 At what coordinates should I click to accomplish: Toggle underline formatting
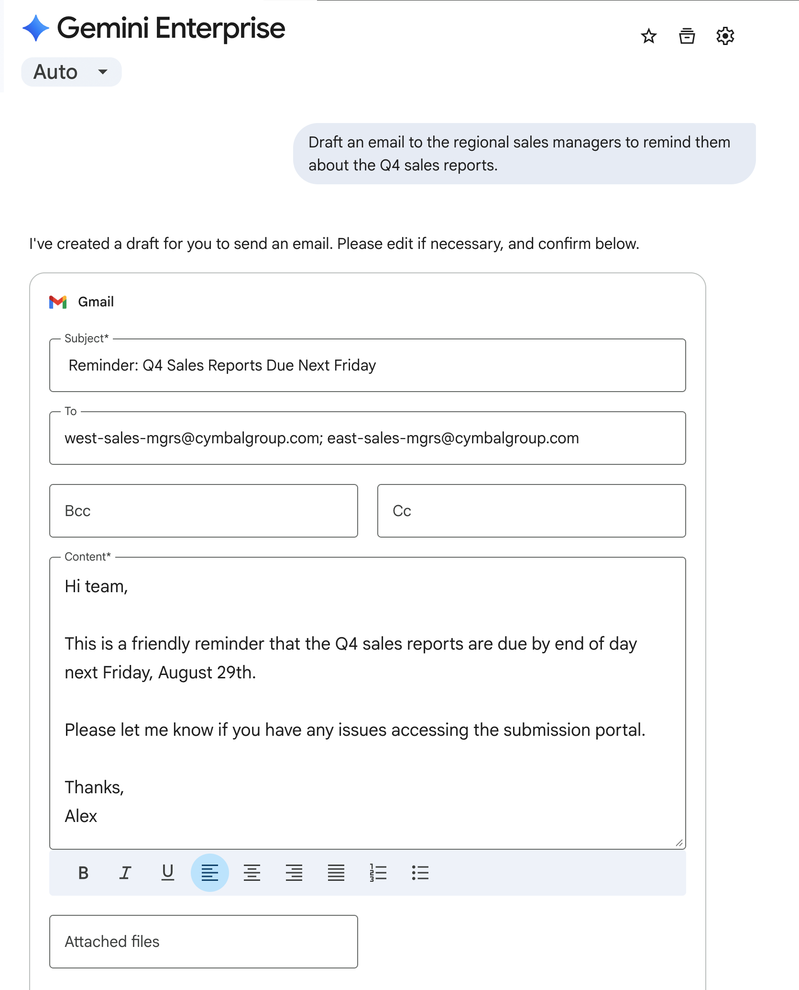(x=167, y=872)
